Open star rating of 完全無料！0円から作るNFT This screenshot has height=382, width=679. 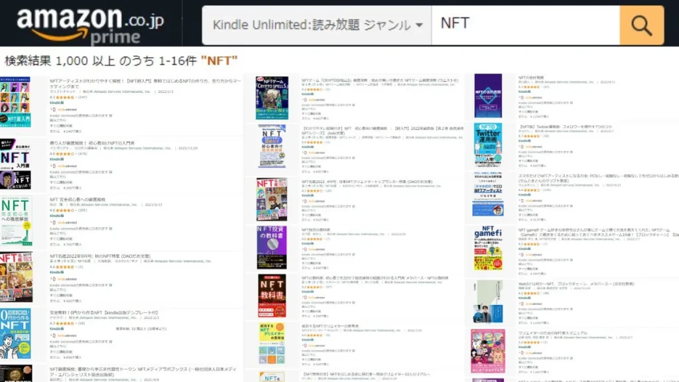[64, 323]
